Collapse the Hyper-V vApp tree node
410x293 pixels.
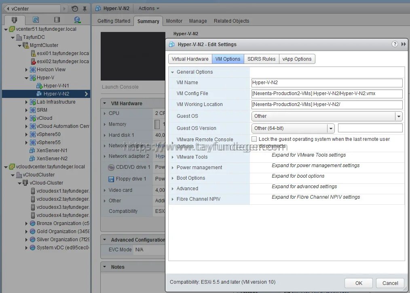point(26,78)
